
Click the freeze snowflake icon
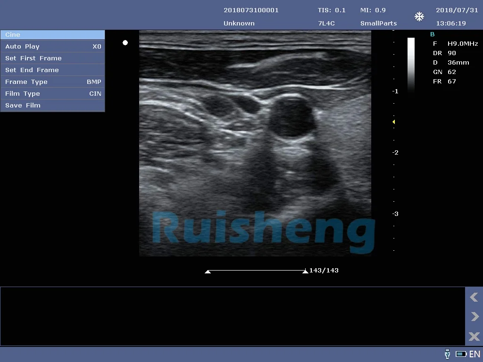[419, 17]
